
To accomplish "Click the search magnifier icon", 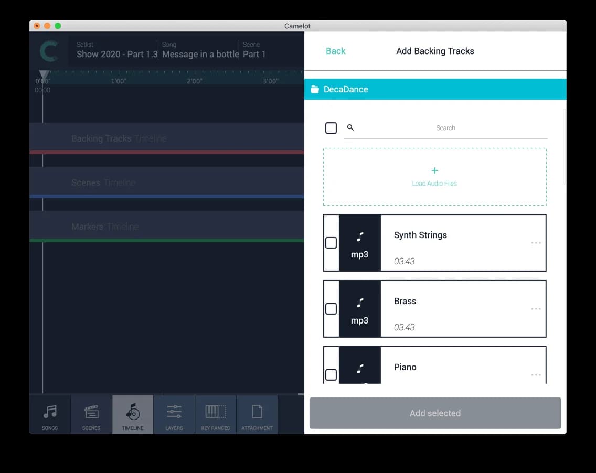I will 350,127.
